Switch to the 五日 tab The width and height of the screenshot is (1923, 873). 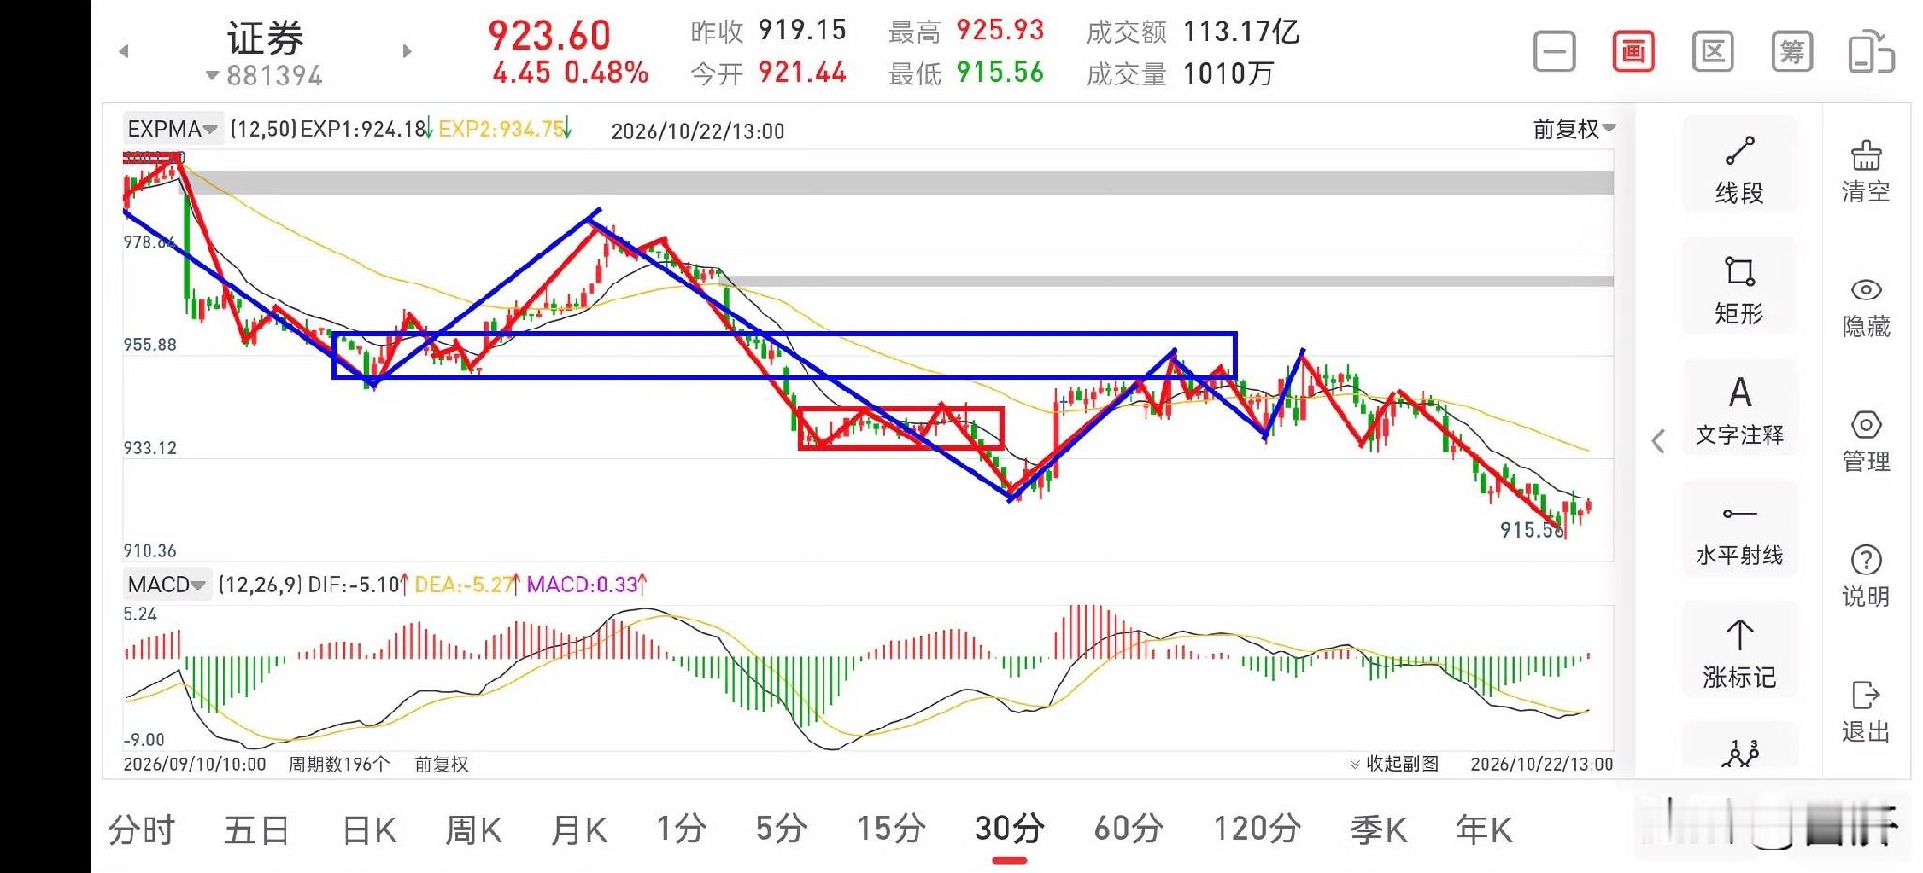[255, 830]
